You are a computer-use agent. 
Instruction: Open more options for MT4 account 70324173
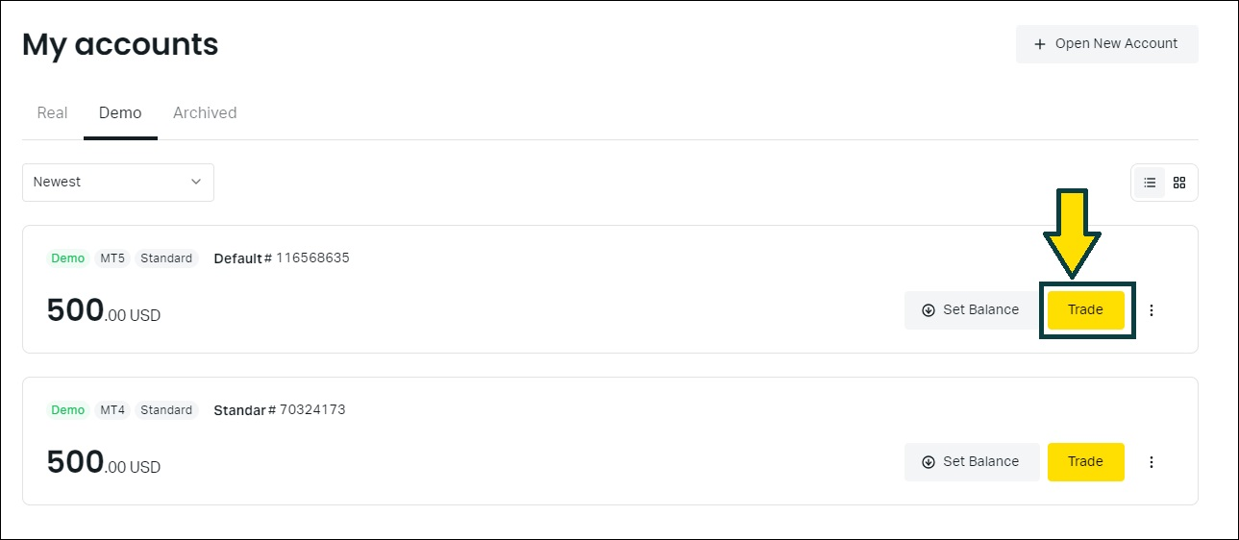point(1152,462)
